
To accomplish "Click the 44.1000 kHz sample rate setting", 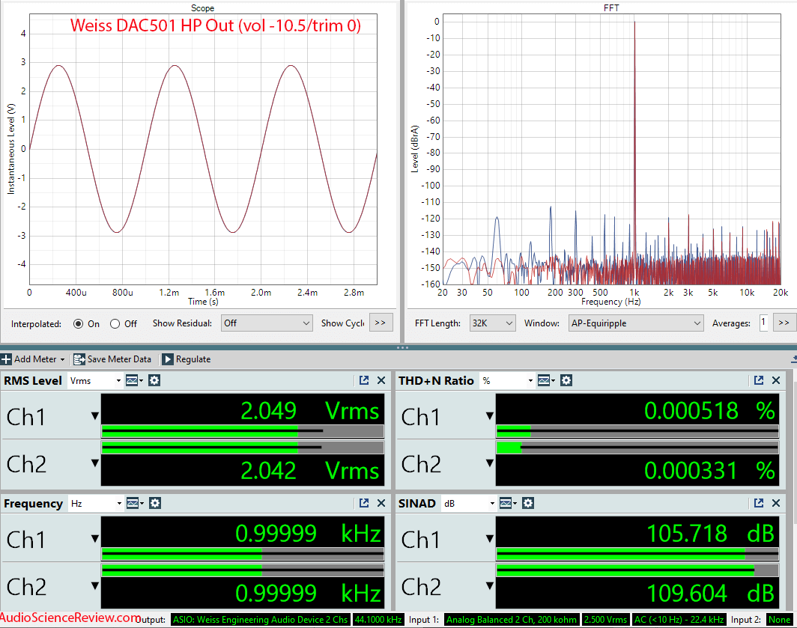I will tap(379, 619).
